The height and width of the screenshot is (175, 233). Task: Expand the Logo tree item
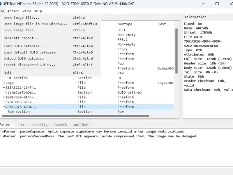pos(4,83)
